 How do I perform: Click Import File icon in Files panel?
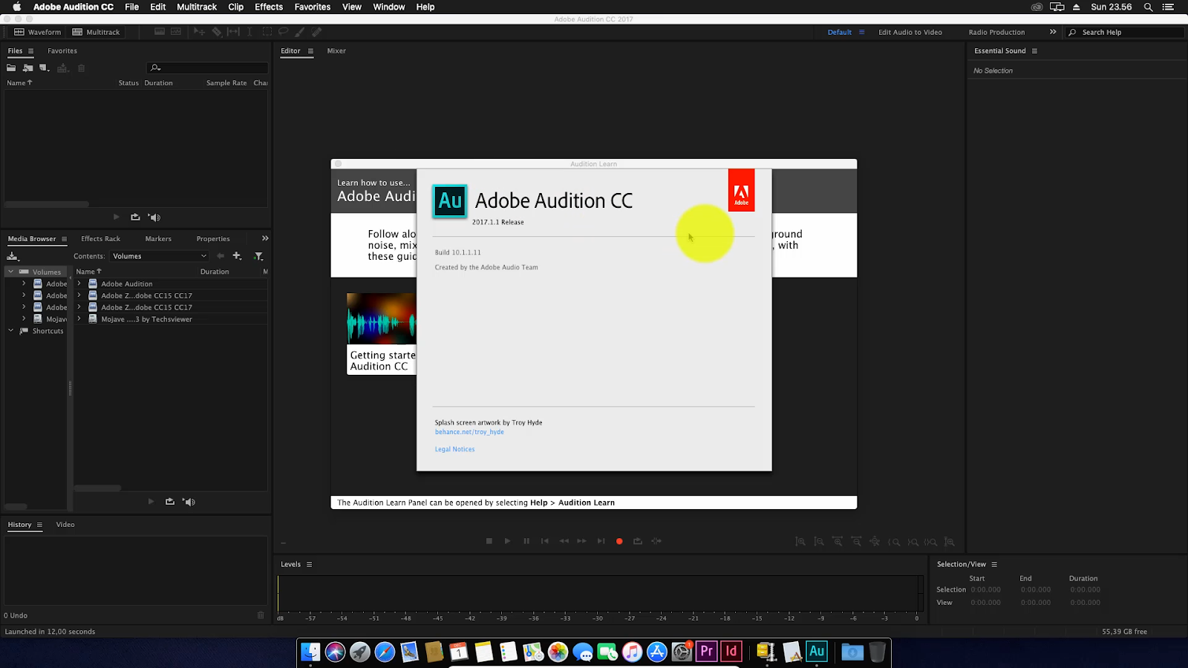coord(28,68)
